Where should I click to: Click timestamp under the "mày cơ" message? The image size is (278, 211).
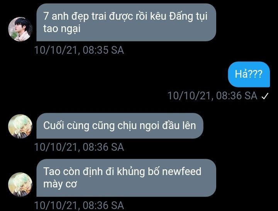[79, 206]
